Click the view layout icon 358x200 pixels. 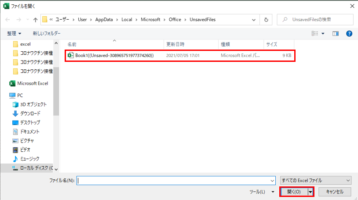tap(314, 33)
